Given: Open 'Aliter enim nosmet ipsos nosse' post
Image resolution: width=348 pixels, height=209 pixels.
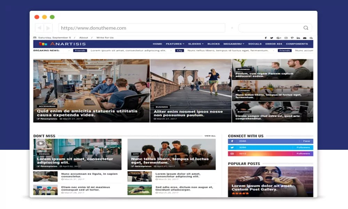Looking at the screenshot, I should tap(188, 113).
